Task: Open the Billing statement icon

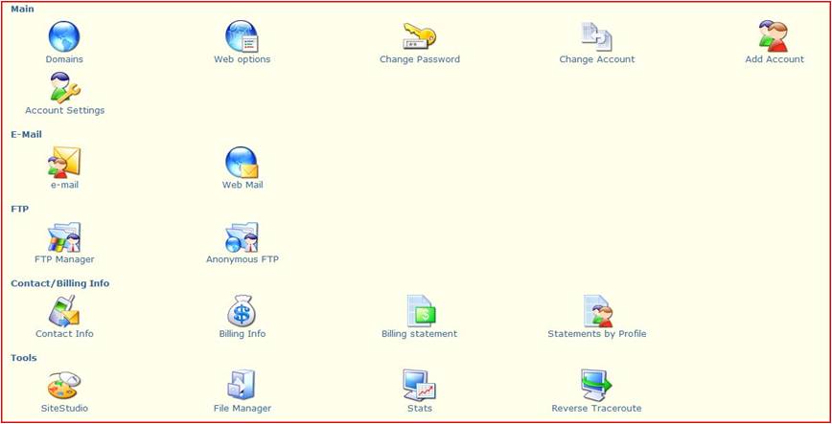Action: pos(419,312)
